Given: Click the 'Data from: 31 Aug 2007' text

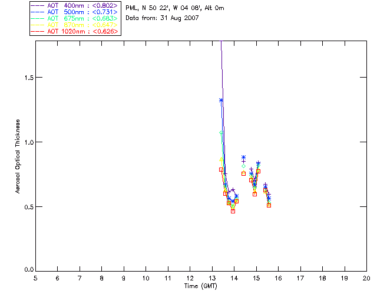Looking at the screenshot, I should (162, 18).
